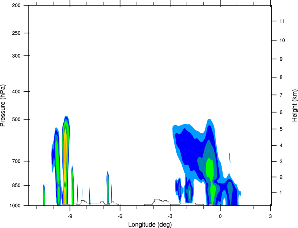Screen dimensions: 298x228
Task: Click the 3 km height tick label
Action: (x=281, y=161)
